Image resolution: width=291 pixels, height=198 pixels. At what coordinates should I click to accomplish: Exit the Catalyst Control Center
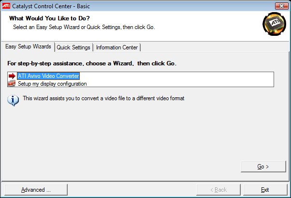pyautogui.click(x=265, y=190)
